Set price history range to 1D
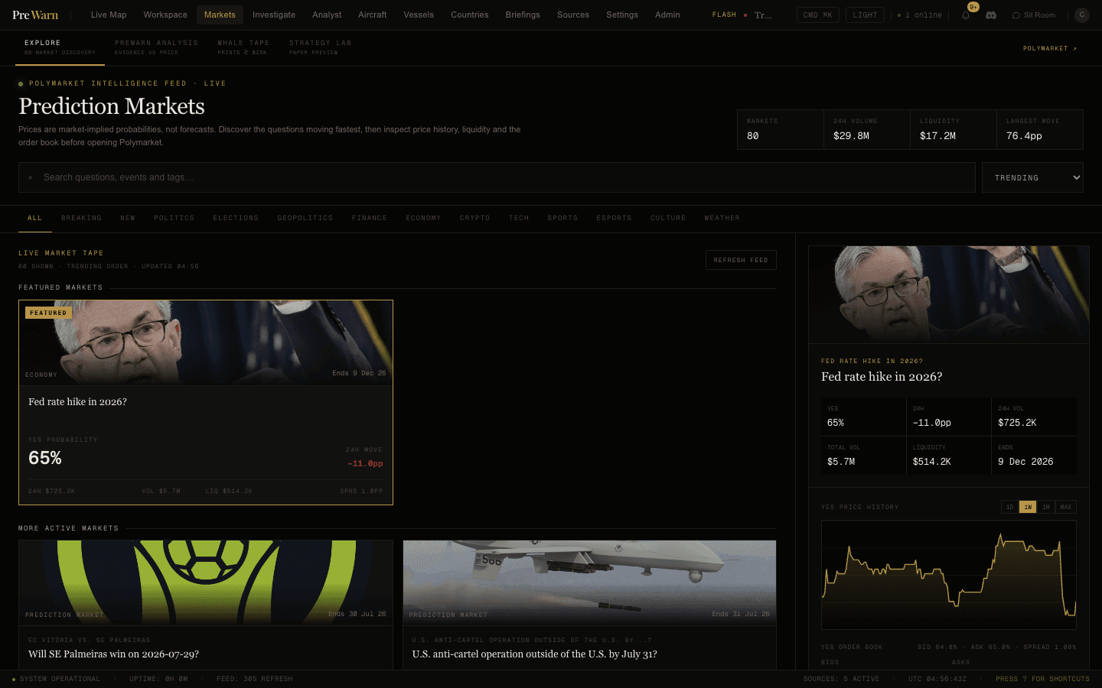Screen dimensions: 1102x688 coord(1009,507)
